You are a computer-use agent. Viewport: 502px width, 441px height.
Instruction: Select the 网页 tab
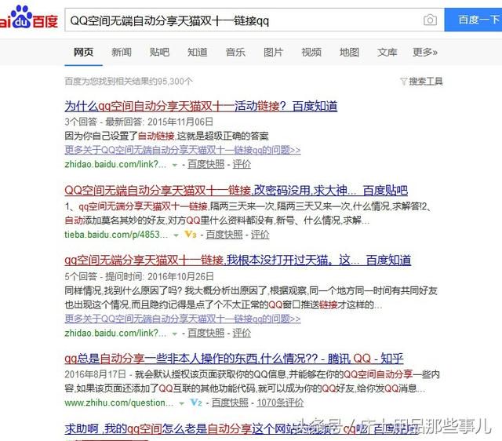84,52
